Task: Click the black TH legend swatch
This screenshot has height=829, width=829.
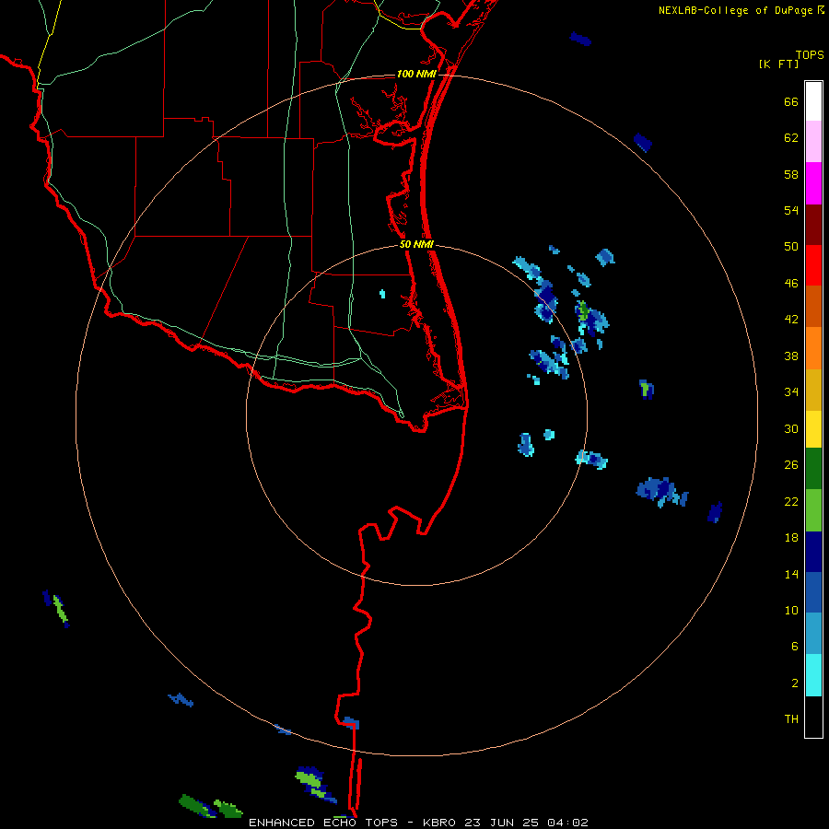Action: [813, 717]
